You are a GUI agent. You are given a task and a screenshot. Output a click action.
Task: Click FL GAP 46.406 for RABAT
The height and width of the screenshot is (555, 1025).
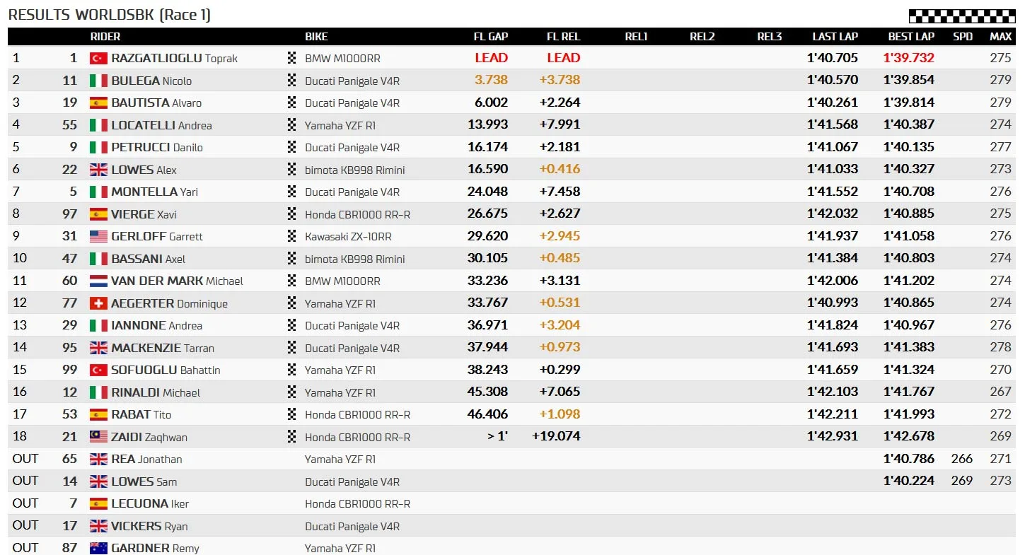[488, 414]
